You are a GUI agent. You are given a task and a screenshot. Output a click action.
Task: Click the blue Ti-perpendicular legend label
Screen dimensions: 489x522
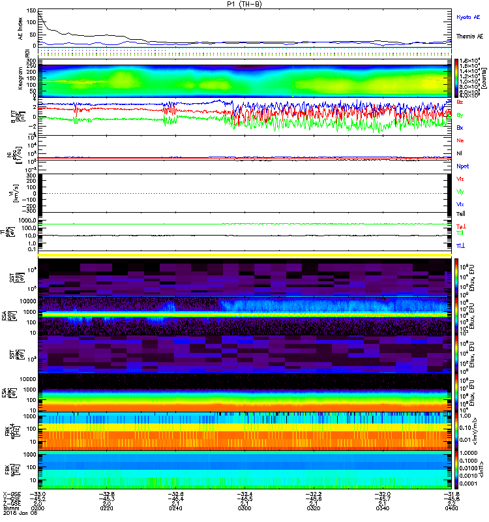point(460,246)
